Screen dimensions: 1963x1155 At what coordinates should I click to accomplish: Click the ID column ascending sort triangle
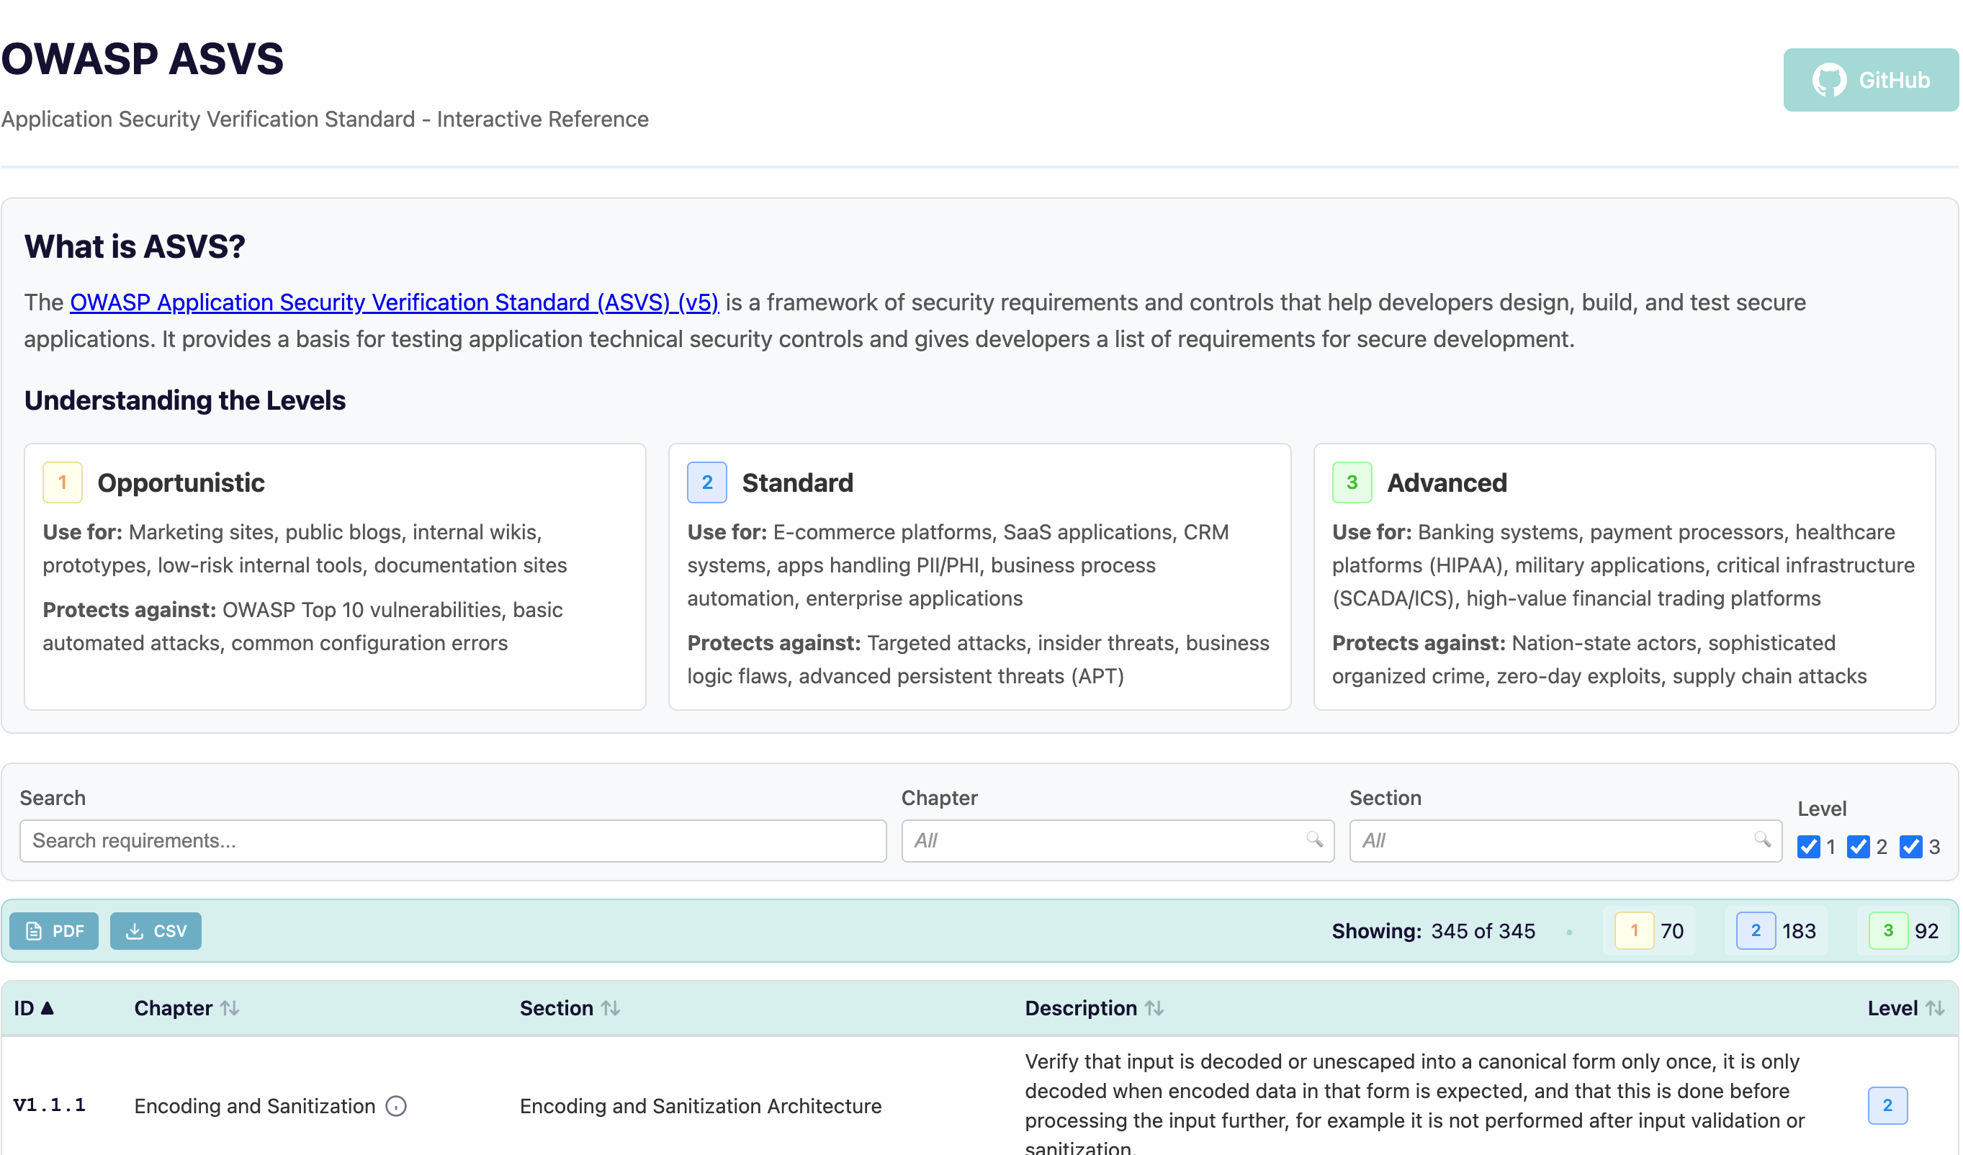point(48,1008)
